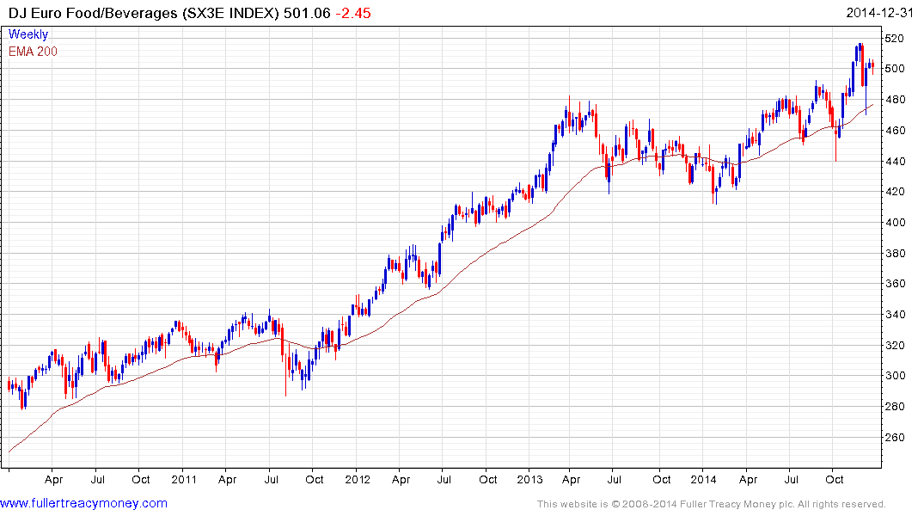Click the 340 price axis label
The height and width of the screenshot is (516, 924).
tap(894, 314)
